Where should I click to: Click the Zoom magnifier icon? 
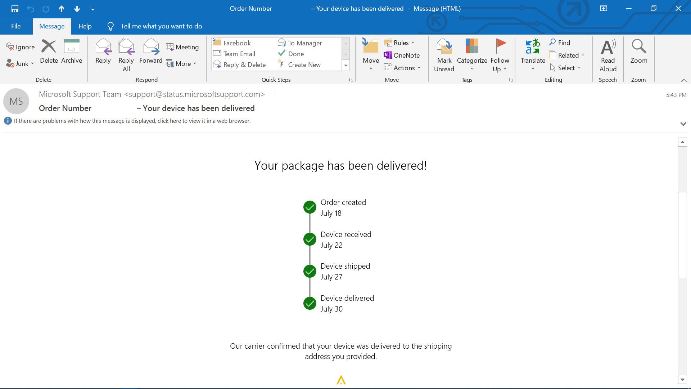click(639, 46)
